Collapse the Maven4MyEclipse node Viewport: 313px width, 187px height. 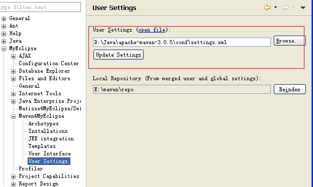point(13,116)
